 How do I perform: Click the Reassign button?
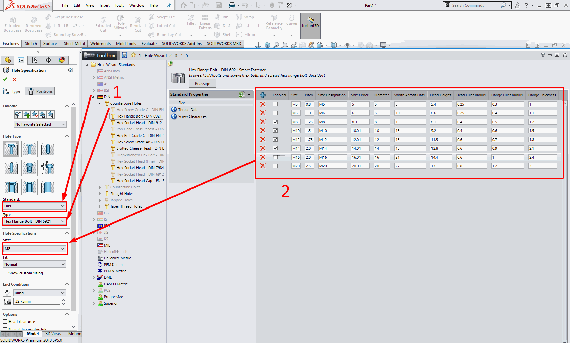[203, 84]
